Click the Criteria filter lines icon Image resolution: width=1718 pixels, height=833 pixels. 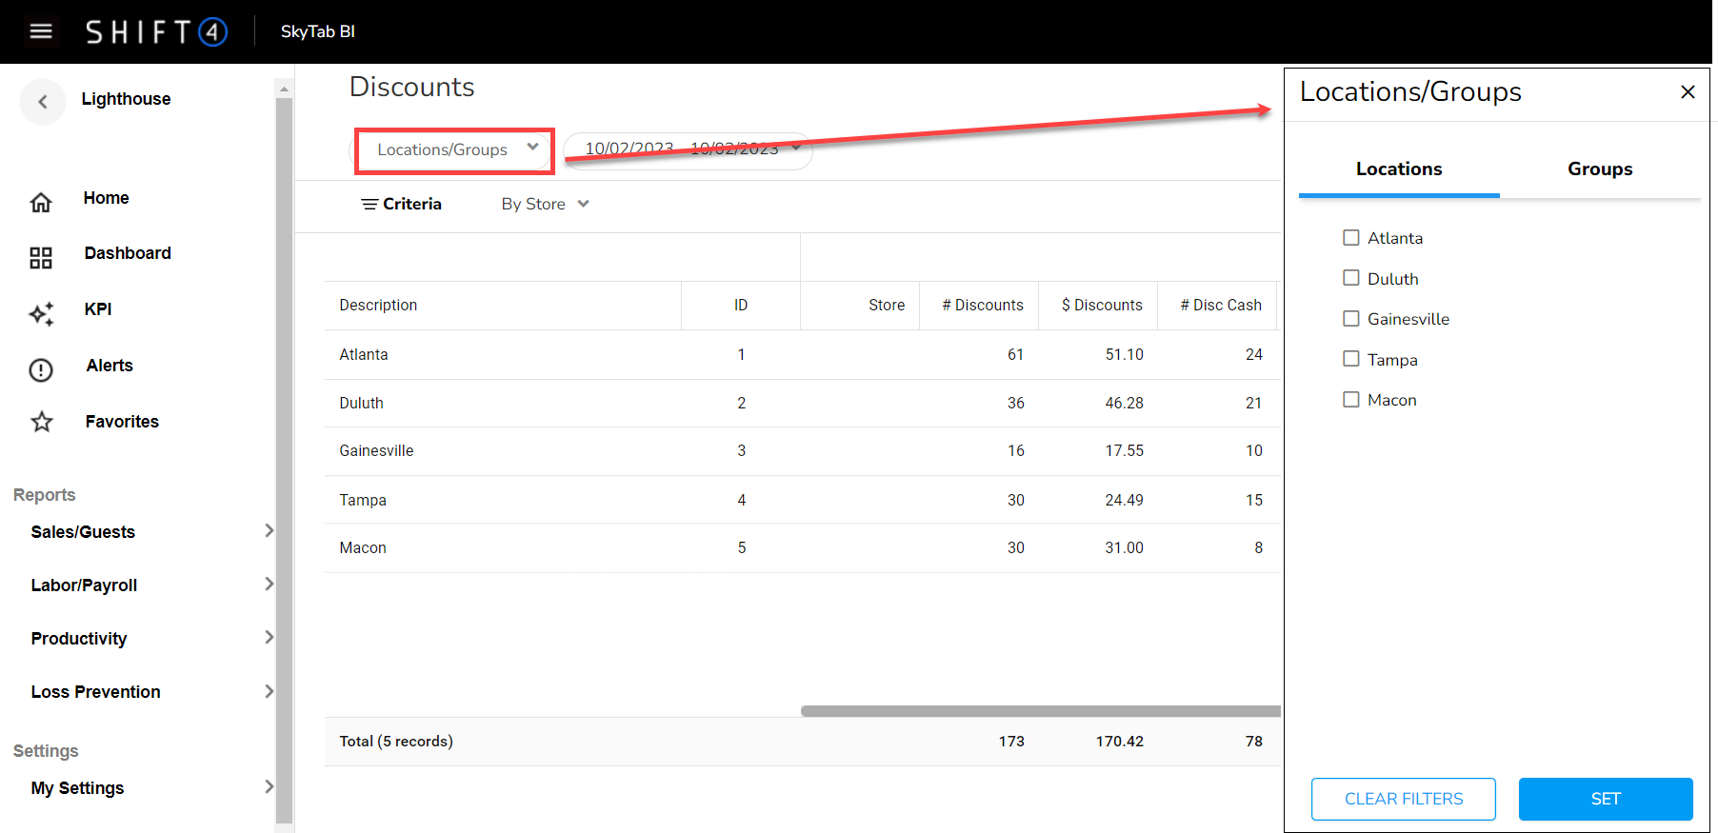(370, 205)
